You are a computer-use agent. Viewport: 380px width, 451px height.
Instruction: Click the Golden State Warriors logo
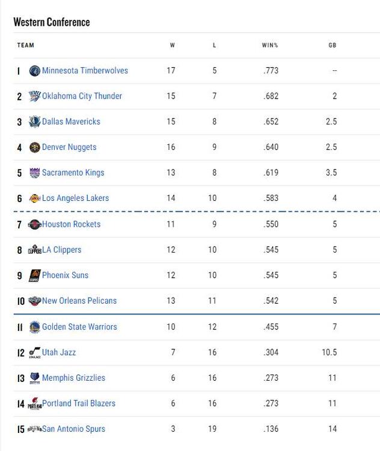[35, 327]
